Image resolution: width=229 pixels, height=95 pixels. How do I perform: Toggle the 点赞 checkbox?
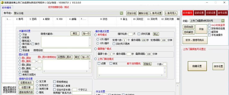coord(99,64)
